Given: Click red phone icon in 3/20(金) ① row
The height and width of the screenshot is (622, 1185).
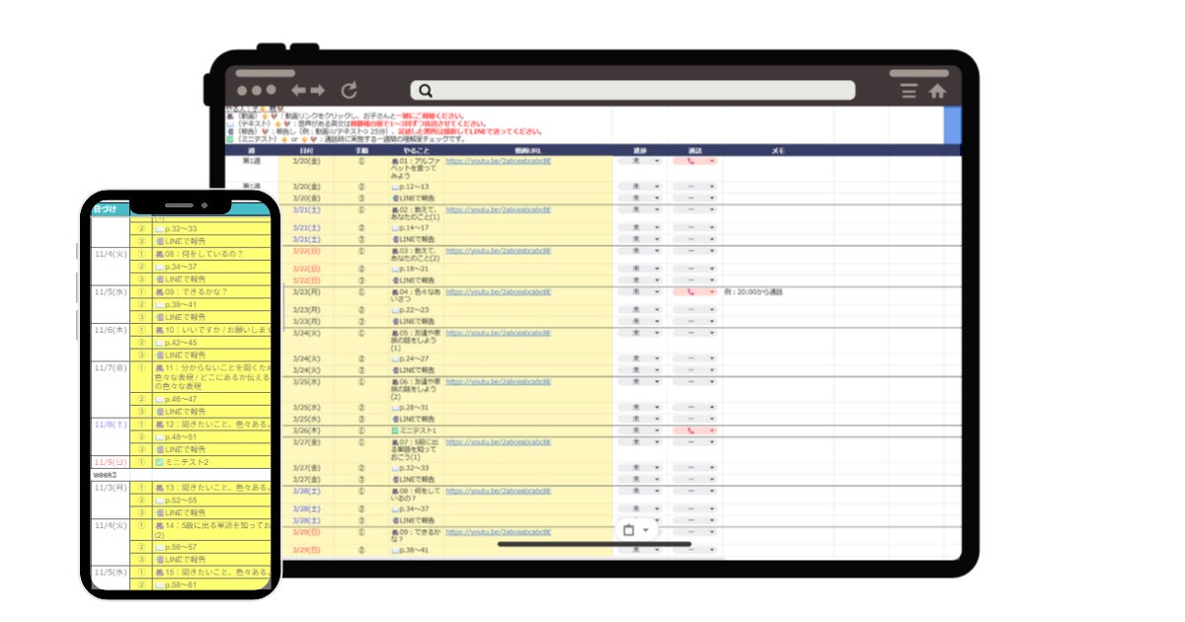Looking at the screenshot, I should 690,160.
